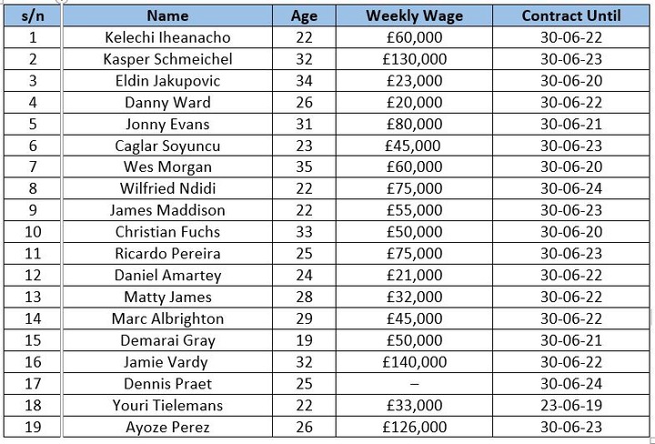The width and height of the screenshot is (655, 444).
Task: Select the Weekly Wage header cell
Action: click(414, 15)
